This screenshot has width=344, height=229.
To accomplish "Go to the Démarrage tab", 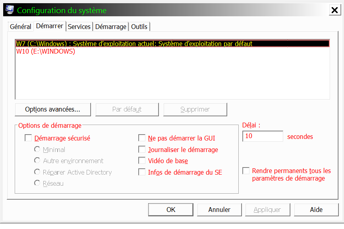I will [111, 27].
